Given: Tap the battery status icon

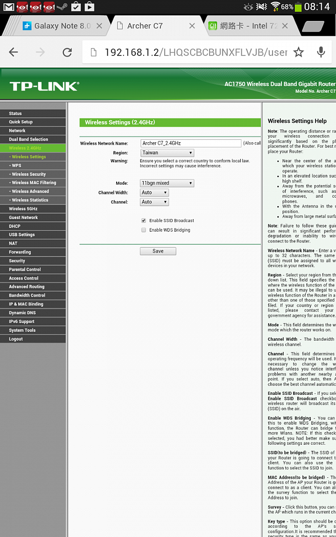Looking at the screenshot, I should click(299, 7).
